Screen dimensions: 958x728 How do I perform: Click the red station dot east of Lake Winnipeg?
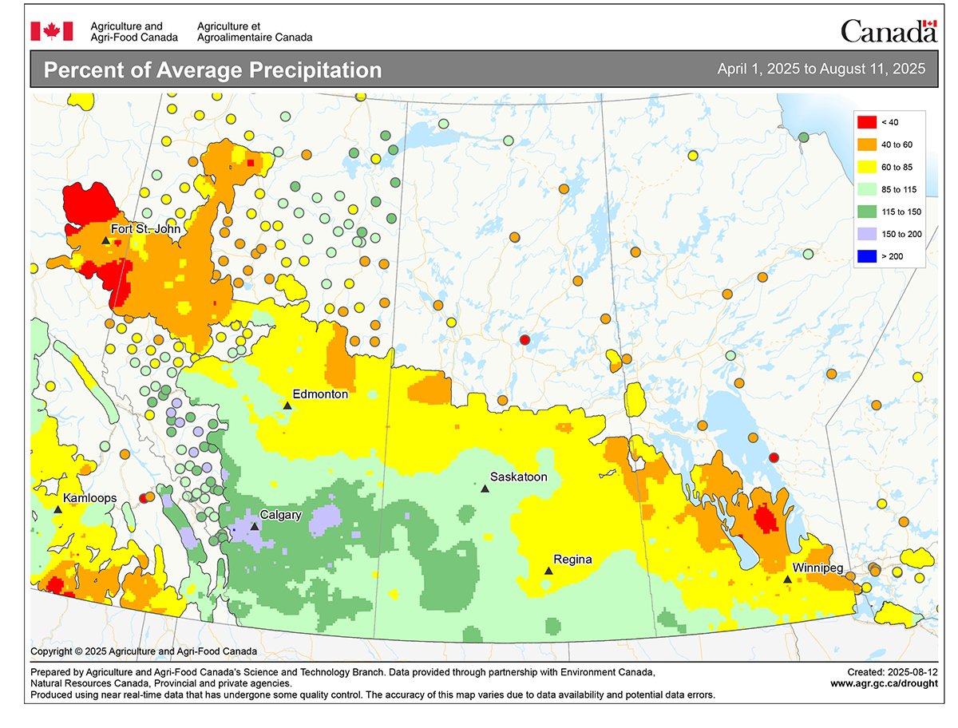tap(773, 457)
